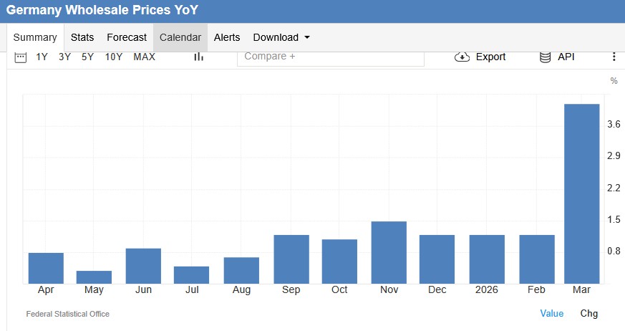Open the Calendar tab

pos(180,37)
